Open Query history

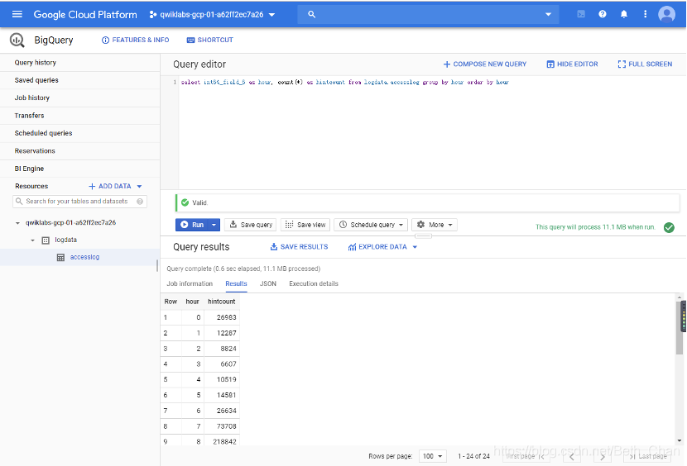(35, 63)
